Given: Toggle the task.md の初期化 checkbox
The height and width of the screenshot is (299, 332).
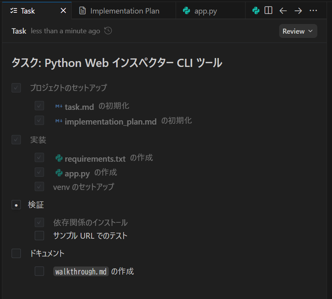Looking at the screenshot, I should click(39, 106).
